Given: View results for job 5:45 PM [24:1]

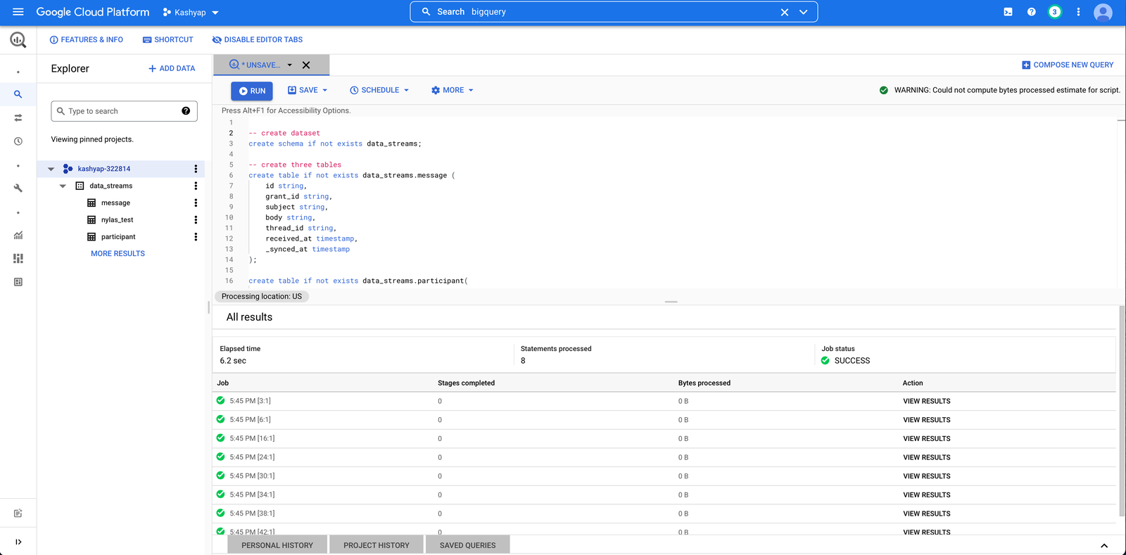Looking at the screenshot, I should pos(926,457).
